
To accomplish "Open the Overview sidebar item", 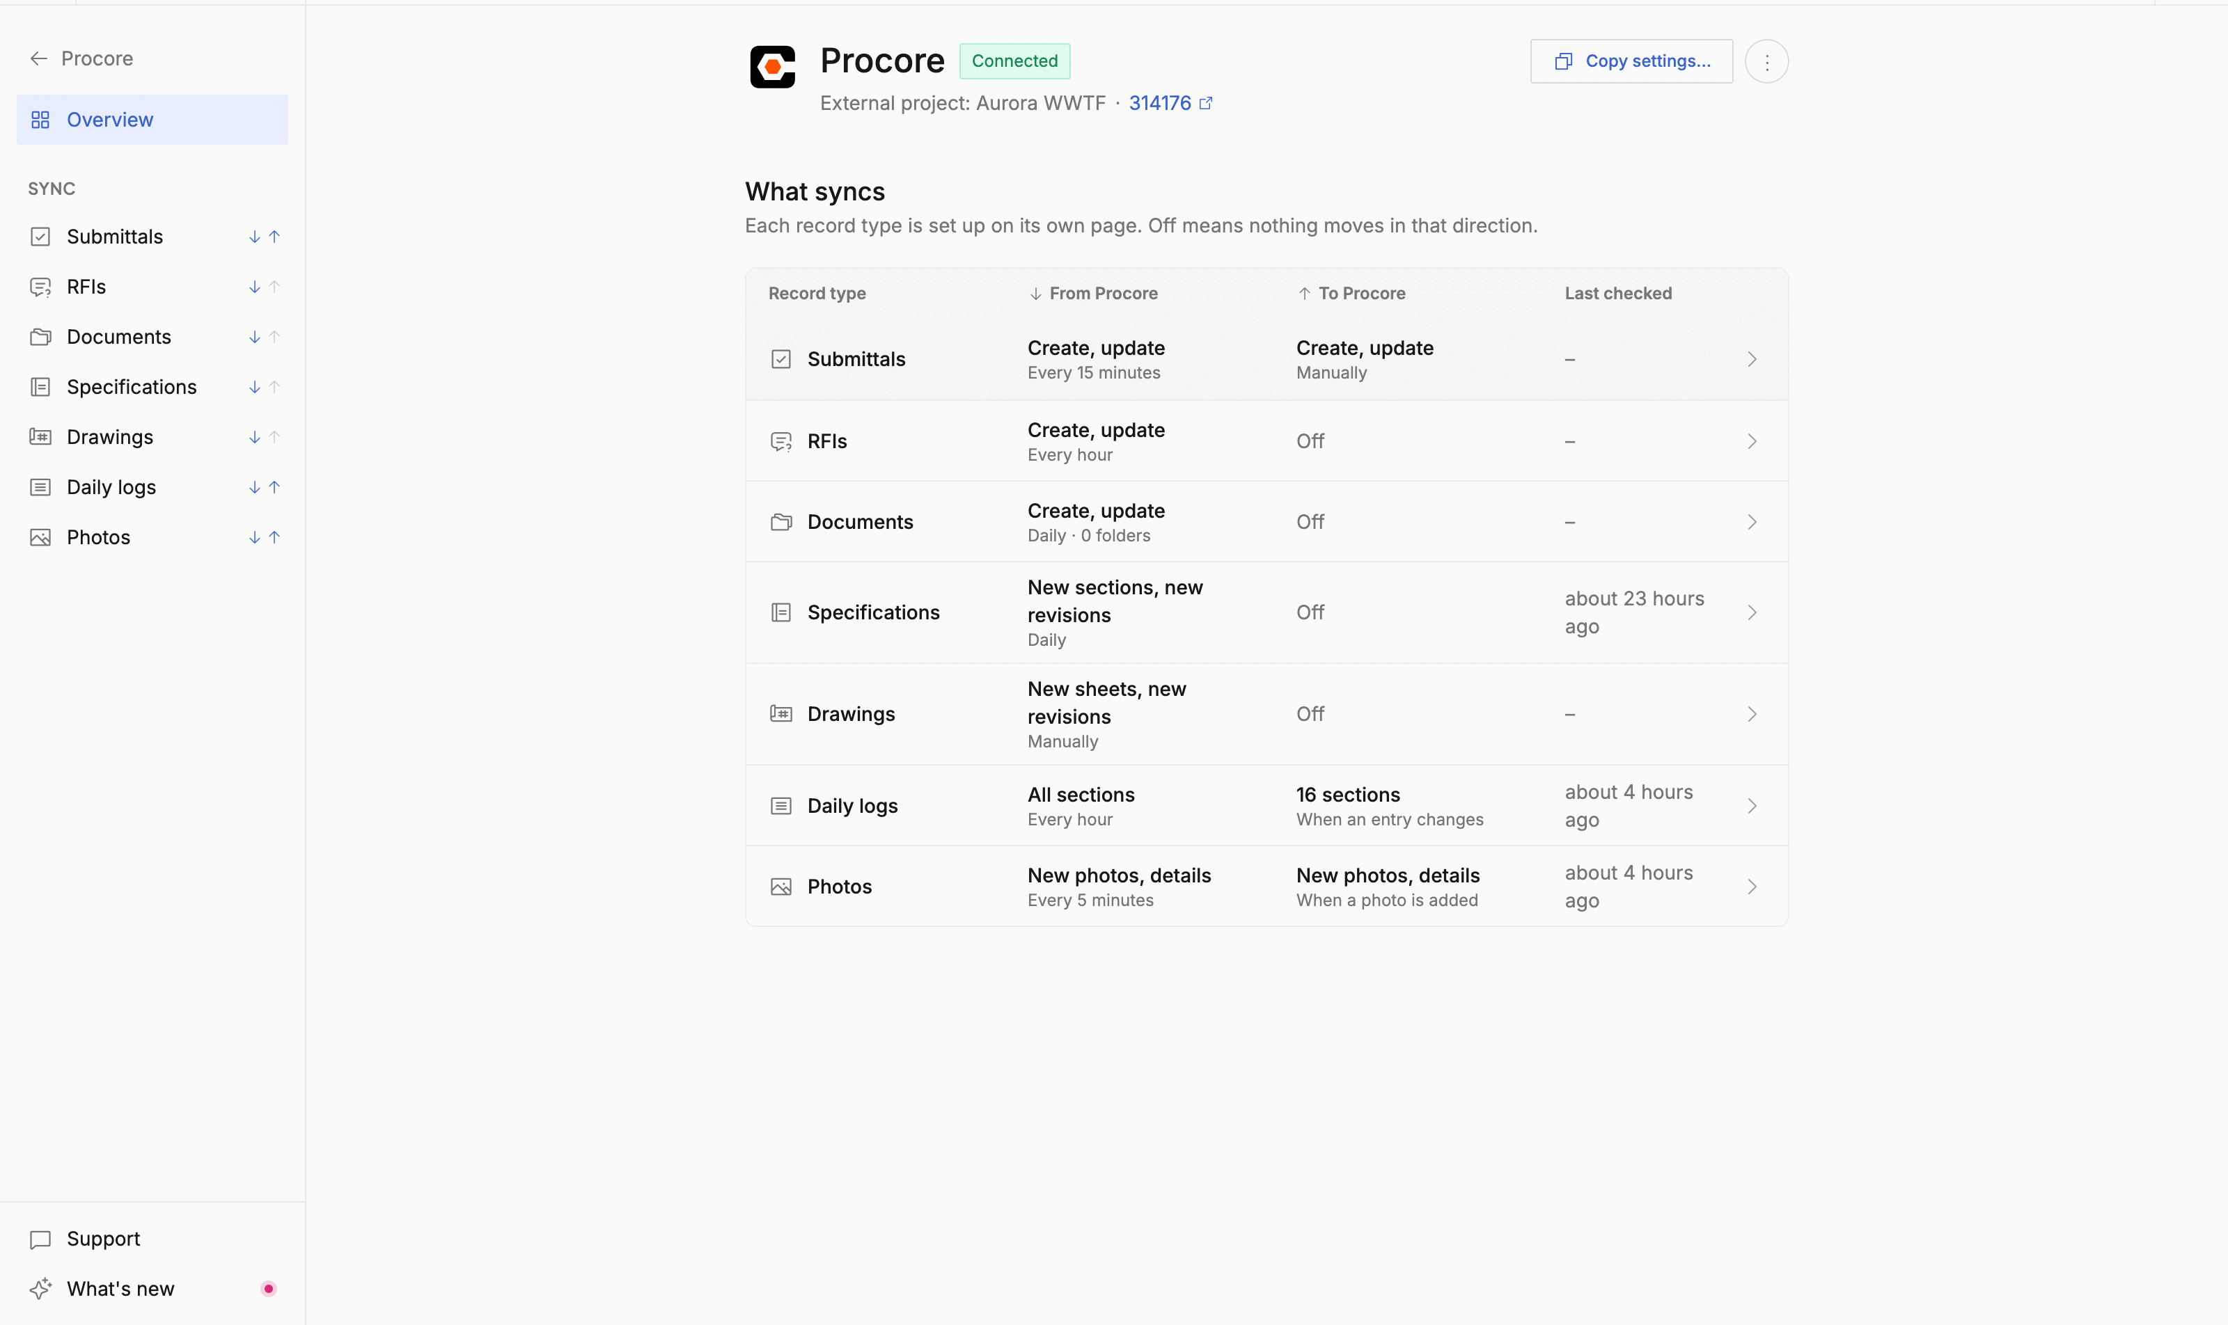I will [x=152, y=120].
